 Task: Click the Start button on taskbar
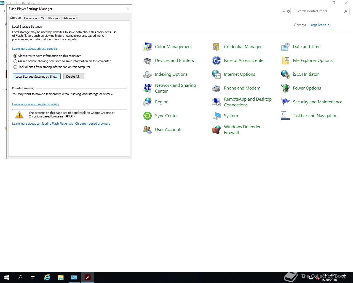pyautogui.click(x=7, y=277)
